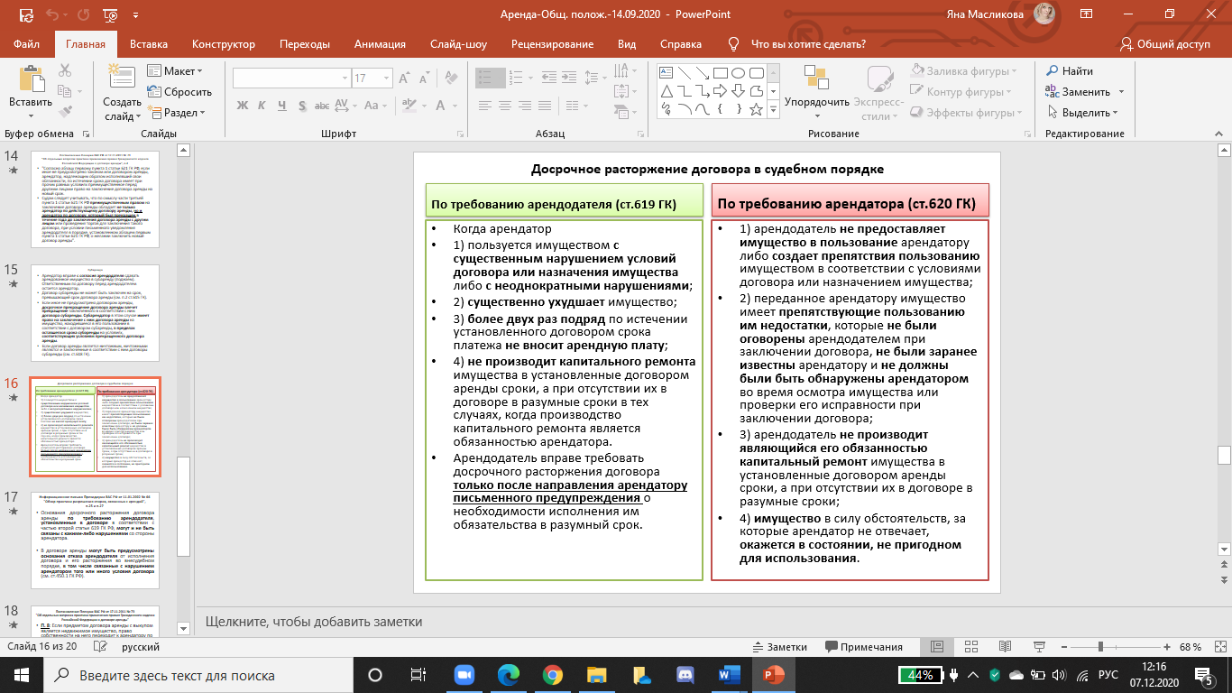Open the Выделить select dropdown
This screenshot has height=693, width=1232.
coord(1081,113)
